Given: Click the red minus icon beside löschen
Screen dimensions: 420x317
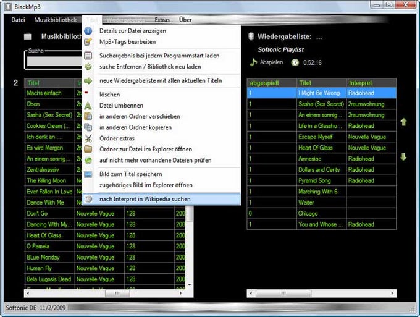Looking at the screenshot, I should click(x=86, y=93).
